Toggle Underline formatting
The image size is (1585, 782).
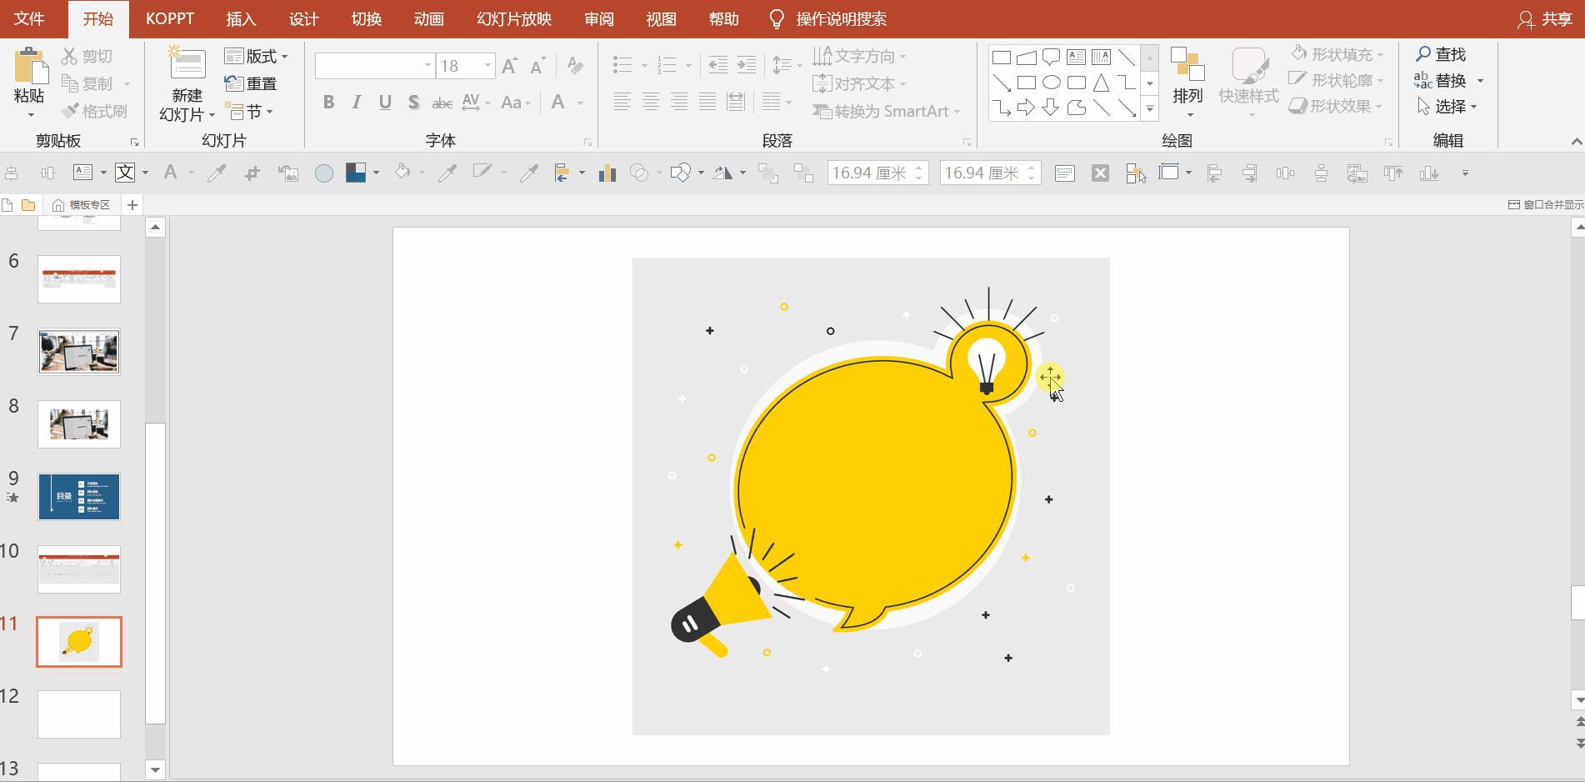coord(385,103)
